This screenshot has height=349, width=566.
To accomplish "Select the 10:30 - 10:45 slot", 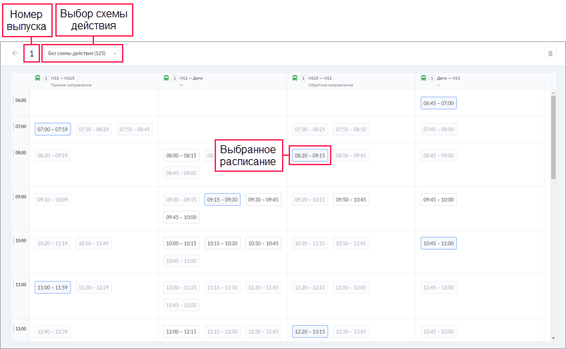I will 263,243.
